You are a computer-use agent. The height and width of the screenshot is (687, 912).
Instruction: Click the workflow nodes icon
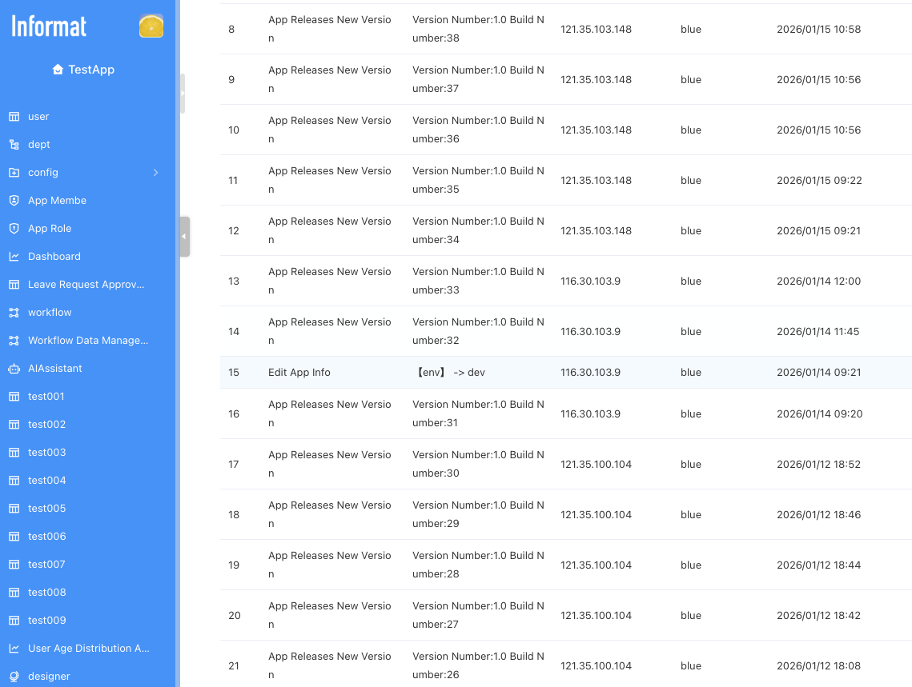tap(14, 313)
